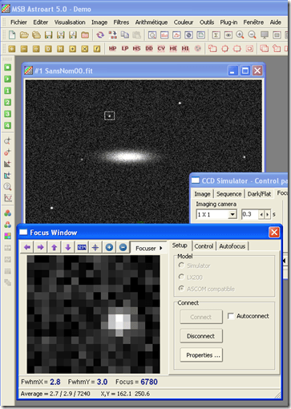Switch to the Autofocus tab
Screen dimensions: 291x409
232,246
